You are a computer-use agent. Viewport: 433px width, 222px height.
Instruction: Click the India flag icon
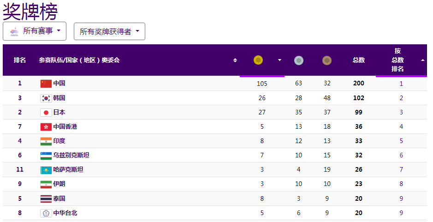pos(46,141)
